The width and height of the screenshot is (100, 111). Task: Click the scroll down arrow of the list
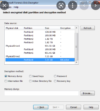(x=76, y=62)
